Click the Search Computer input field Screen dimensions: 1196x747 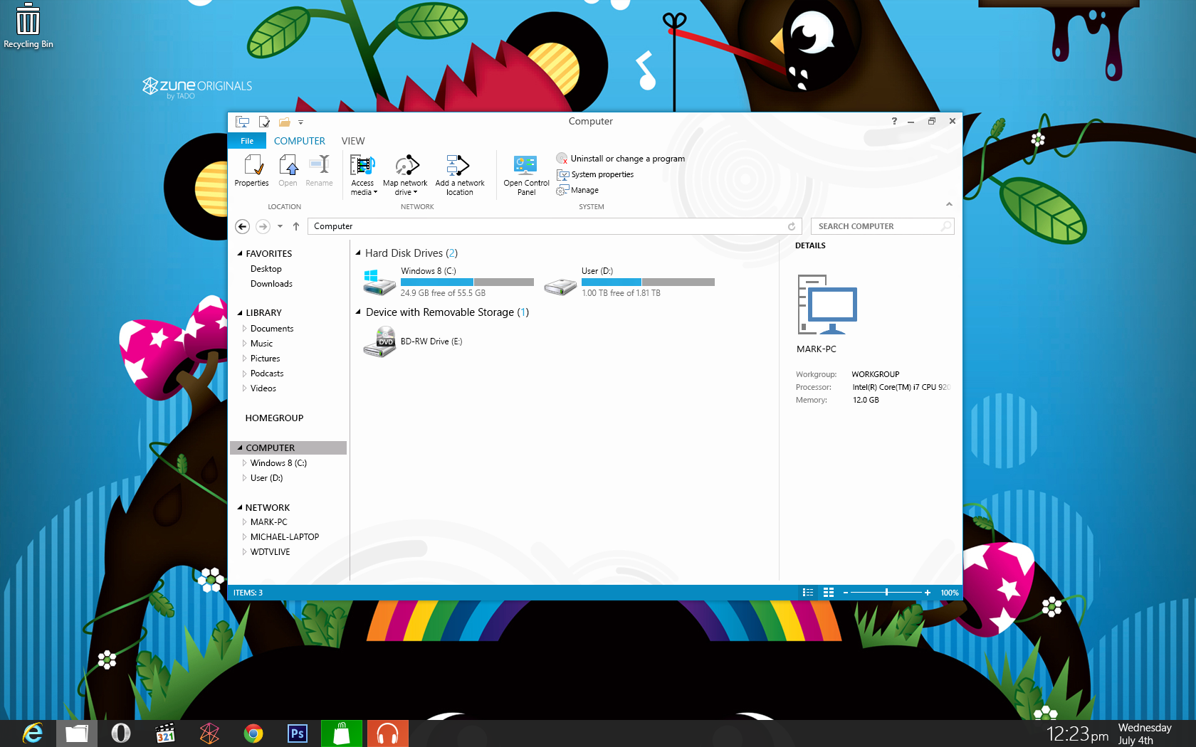pos(876,226)
